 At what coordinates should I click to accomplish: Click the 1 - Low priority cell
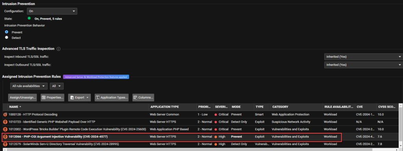pyautogui.click(x=203, y=114)
